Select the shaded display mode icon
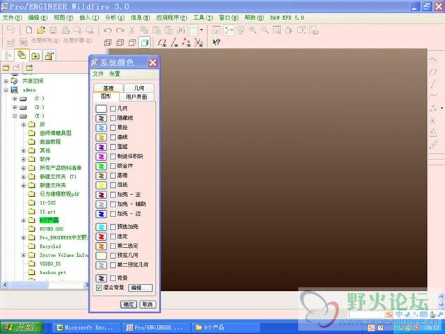The width and height of the screenshot is (445, 334). pyautogui.click(x=145, y=42)
